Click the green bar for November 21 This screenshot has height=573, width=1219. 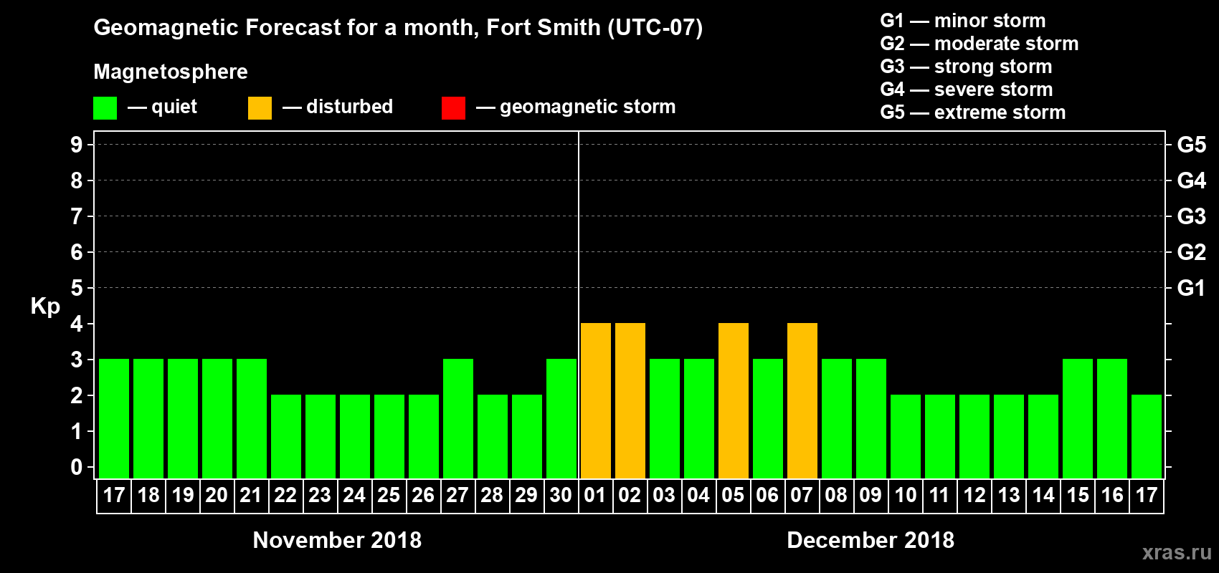252,419
